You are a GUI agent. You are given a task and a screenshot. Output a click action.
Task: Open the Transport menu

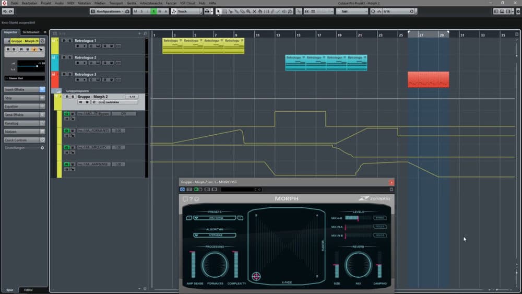click(116, 3)
